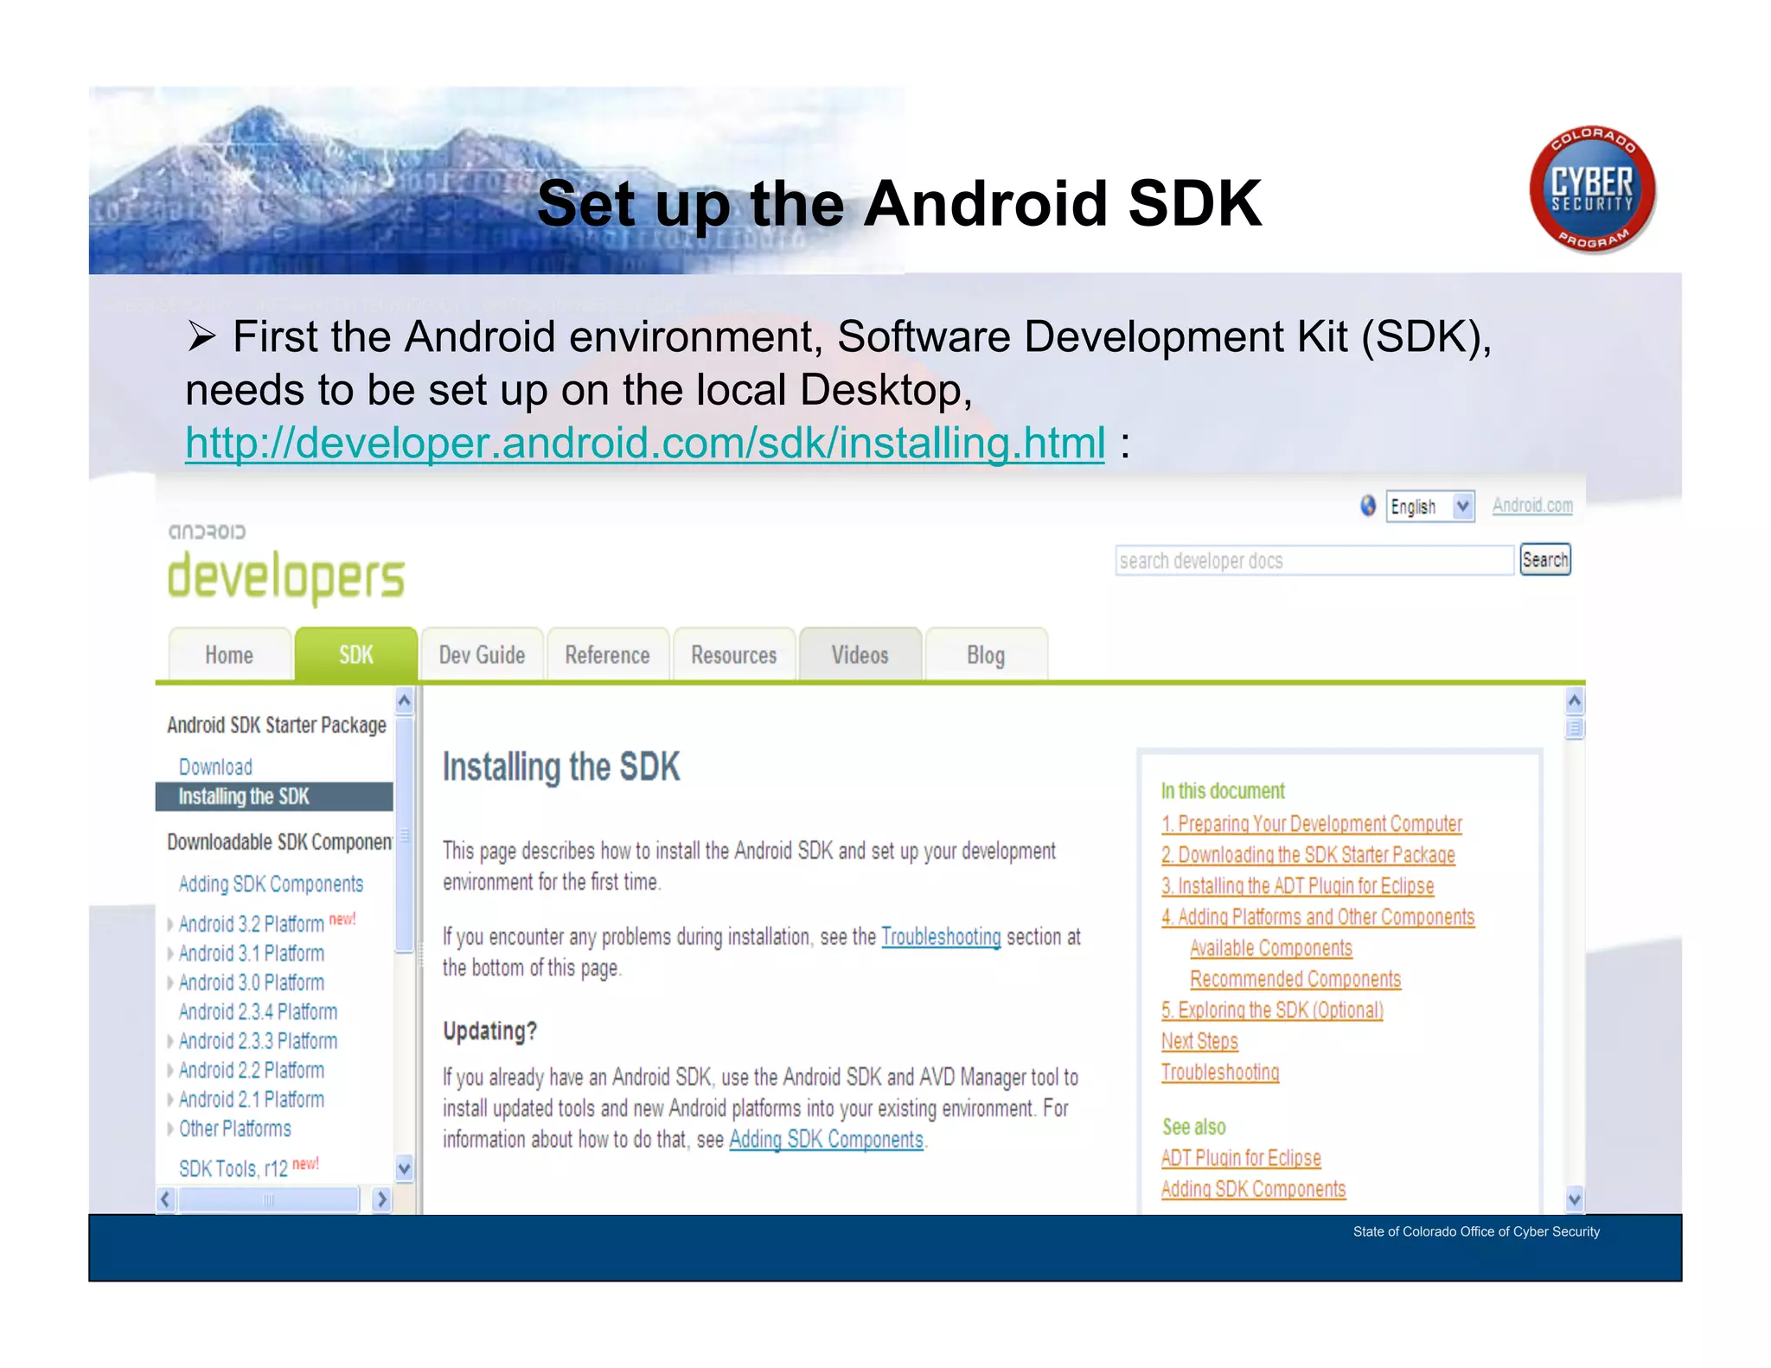Open the Troubleshooting link in paragraph

click(x=941, y=937)
